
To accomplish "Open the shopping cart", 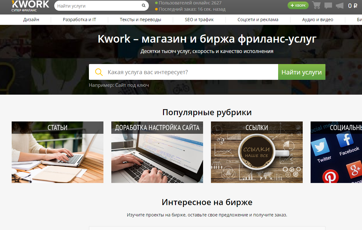I will point(316,5).
